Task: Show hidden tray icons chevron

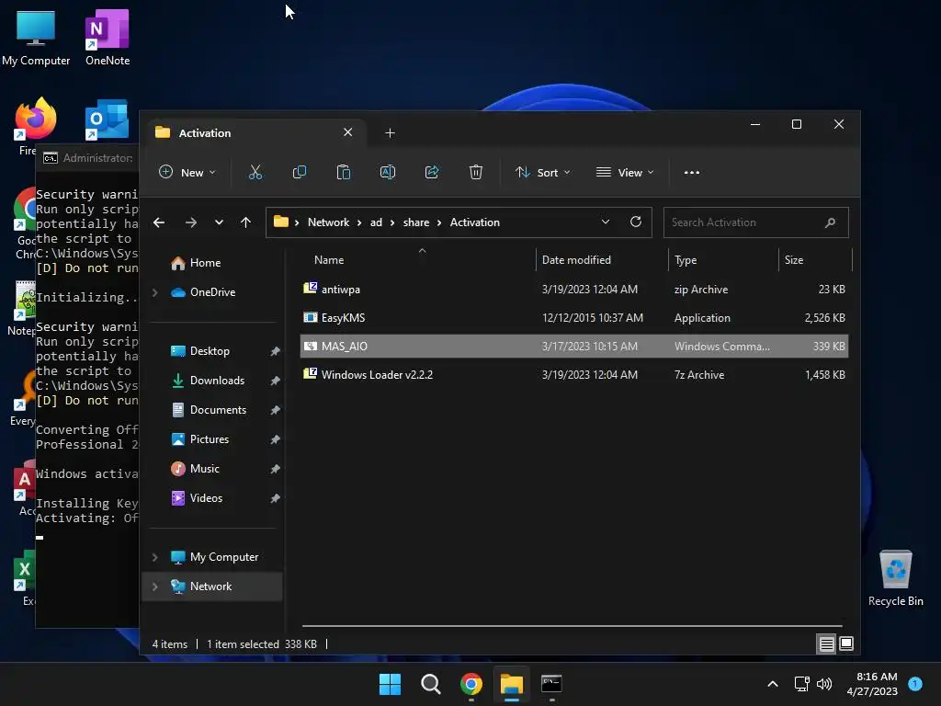Action: click(x=773, y=684)
